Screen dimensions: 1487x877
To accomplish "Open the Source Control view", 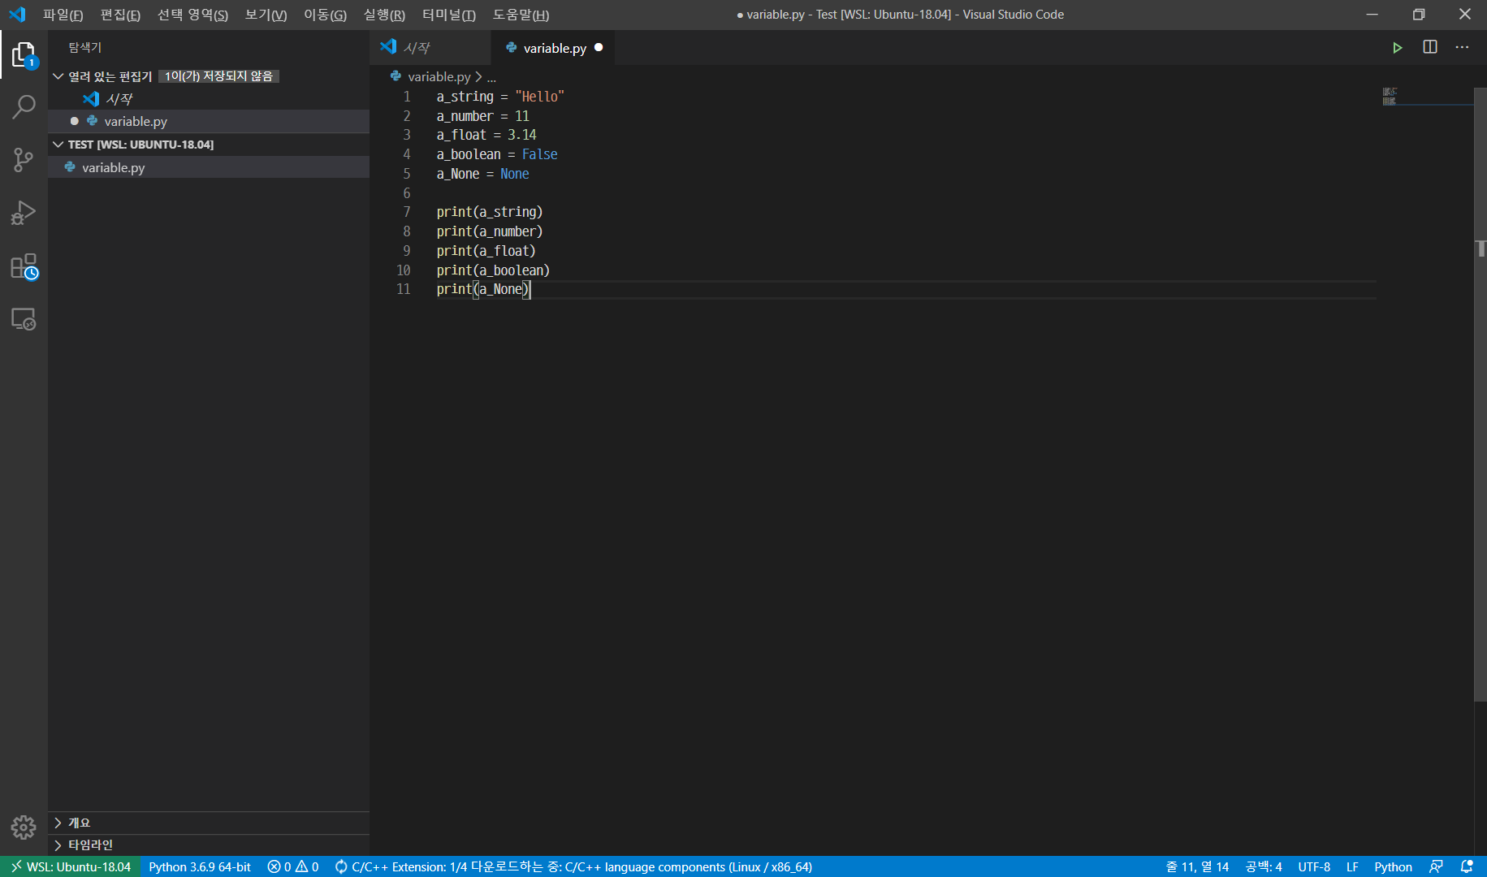I will pos(24,160).
